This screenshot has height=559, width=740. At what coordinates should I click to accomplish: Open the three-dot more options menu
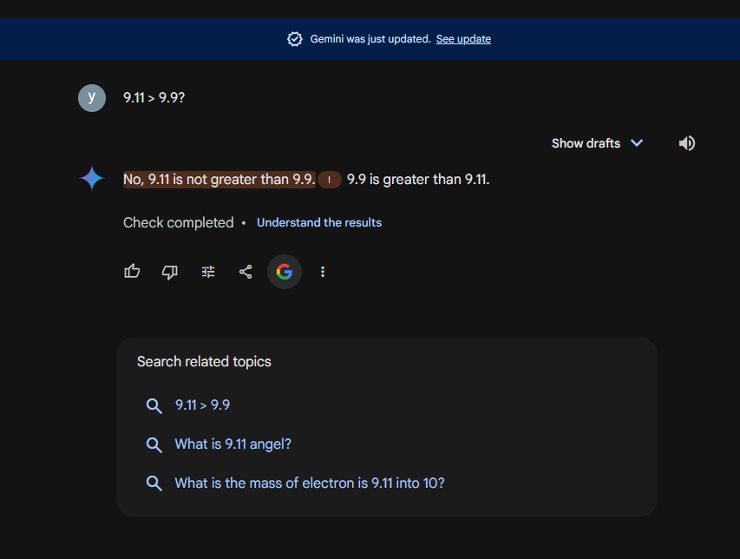tap(323, 272)
